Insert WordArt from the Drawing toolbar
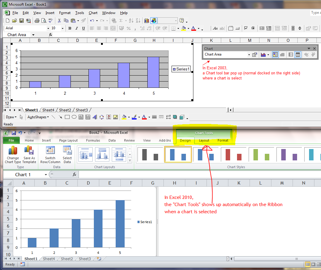 tap(94, 117)
